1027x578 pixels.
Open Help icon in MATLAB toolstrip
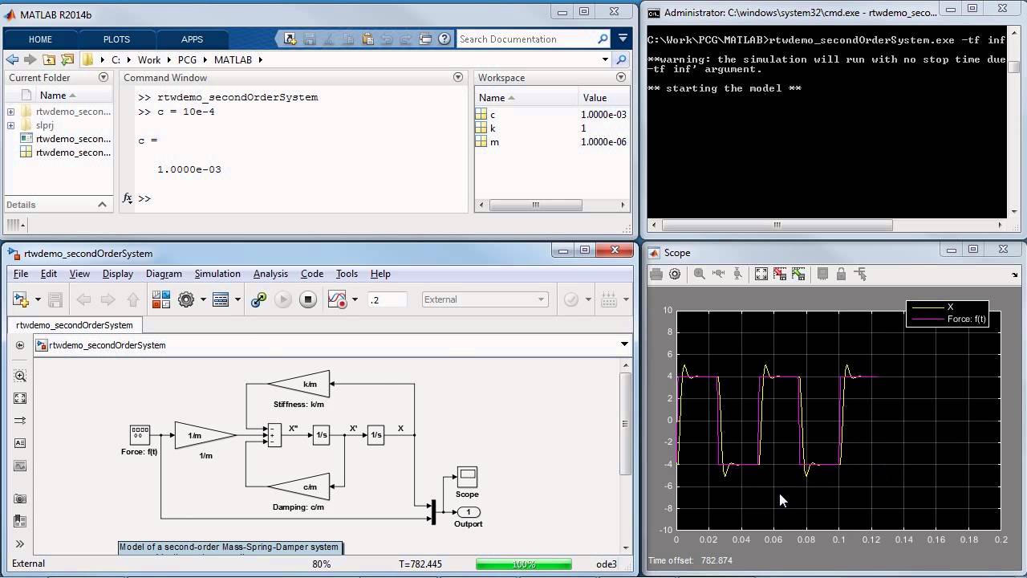click(444, 39)
